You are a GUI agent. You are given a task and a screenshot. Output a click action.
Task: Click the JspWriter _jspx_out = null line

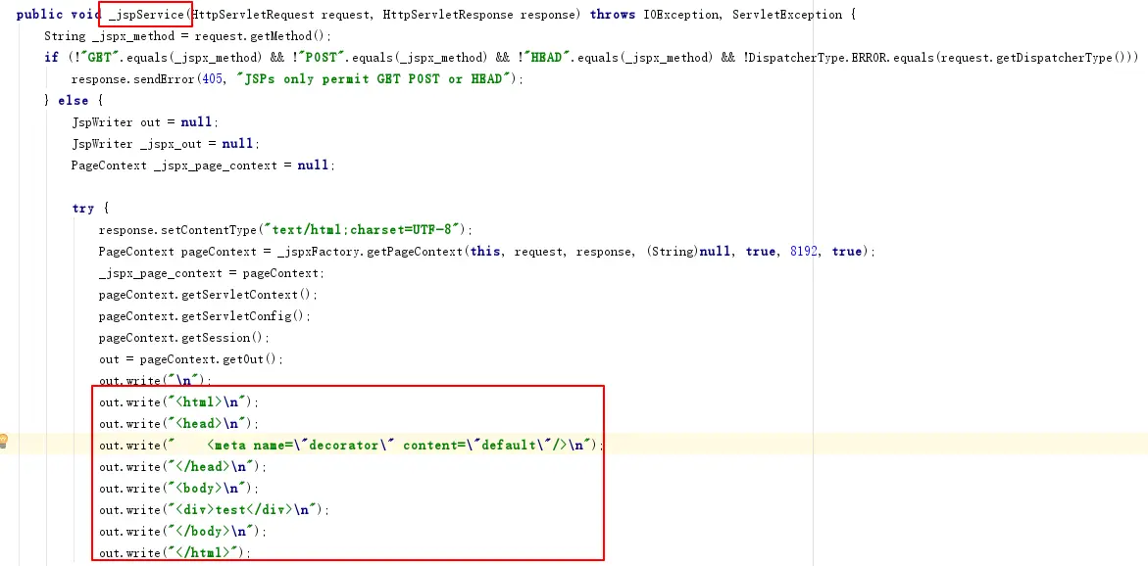coord(166,143)
